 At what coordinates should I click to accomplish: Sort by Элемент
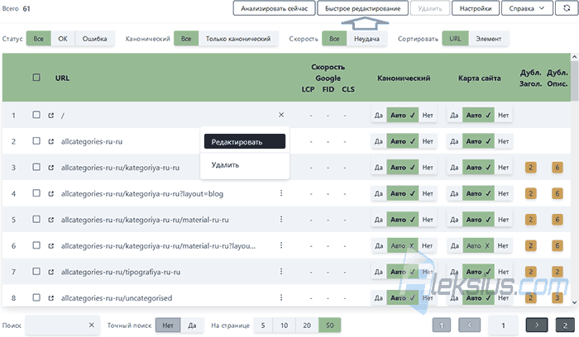489,39
